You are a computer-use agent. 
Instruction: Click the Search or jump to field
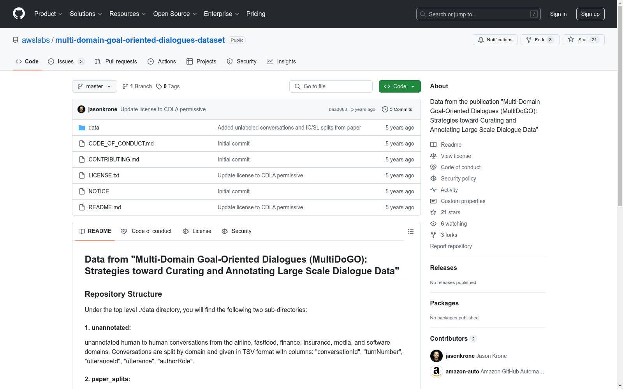click(x=479, y=14)
